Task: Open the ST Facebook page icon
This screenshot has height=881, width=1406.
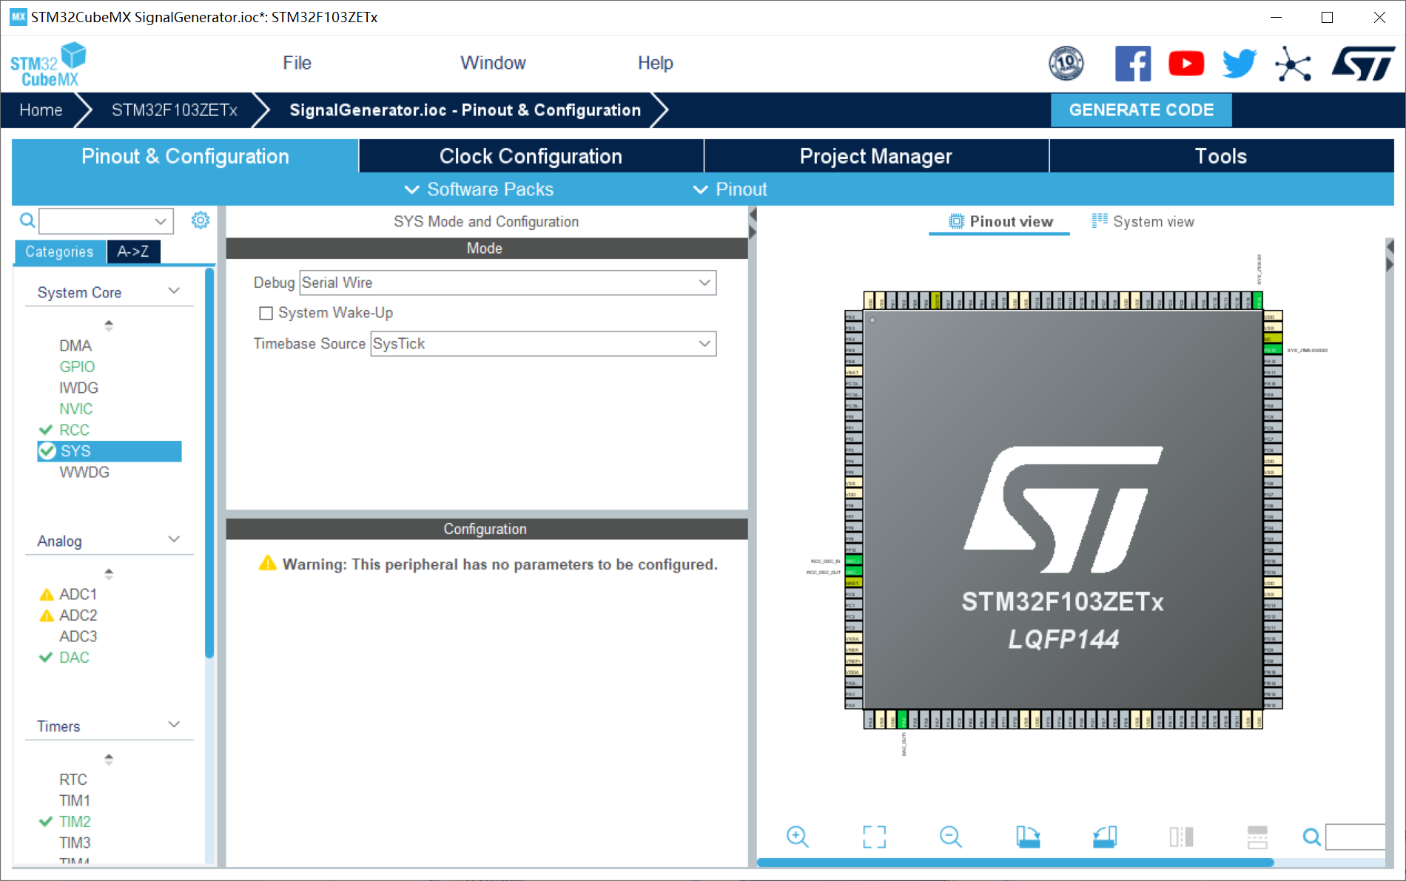Action: click(x=1133, y=64)
